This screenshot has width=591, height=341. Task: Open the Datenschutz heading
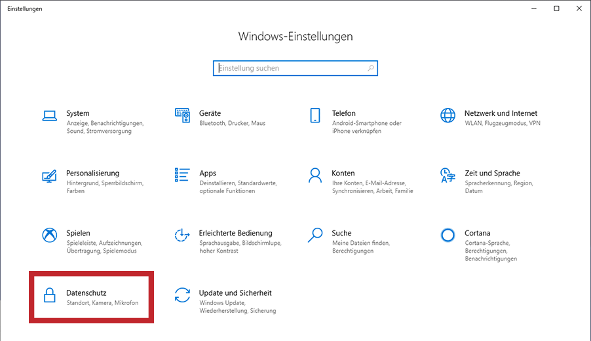[86, 293]
